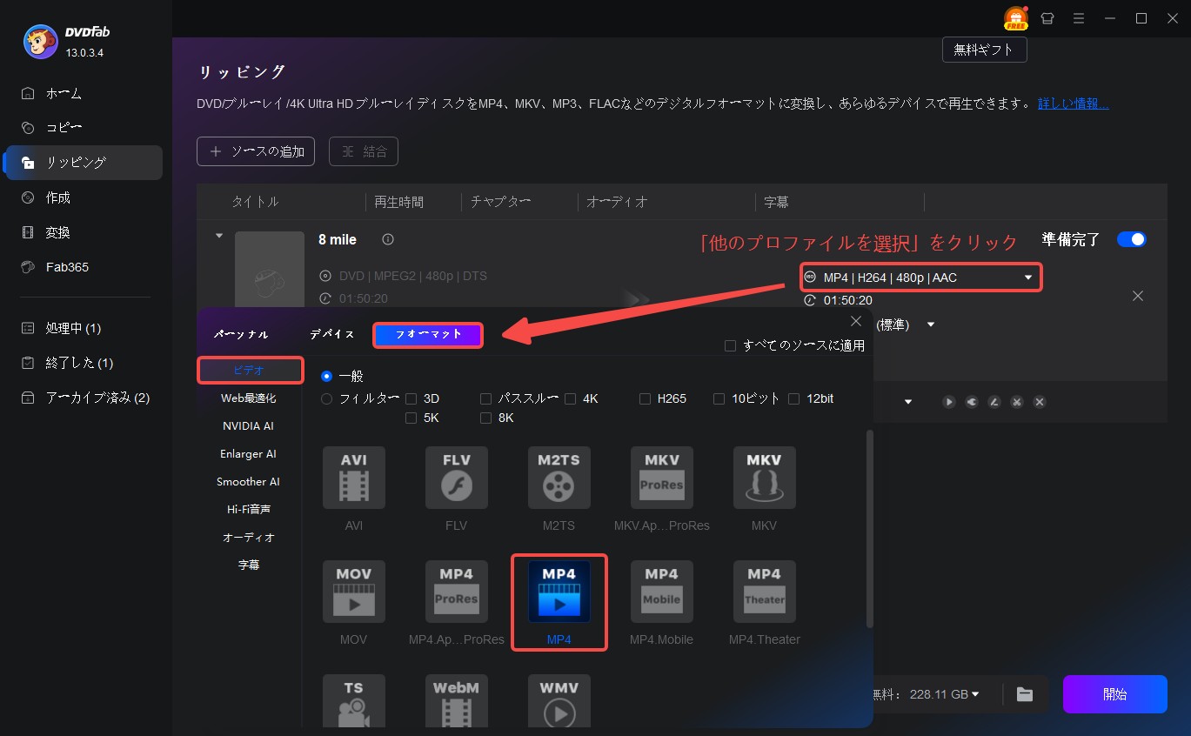Choose the TS format icon
The height and width of the screenshot is (736, 1191).
click(354, 701)
